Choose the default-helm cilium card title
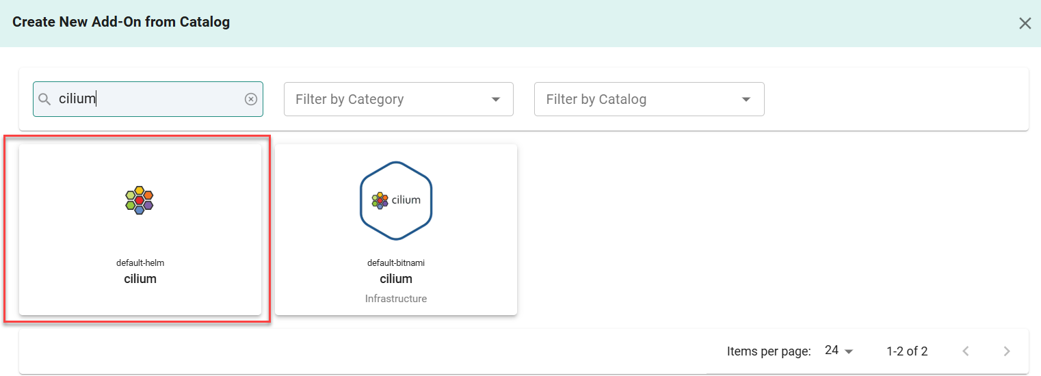 point(140,279)
